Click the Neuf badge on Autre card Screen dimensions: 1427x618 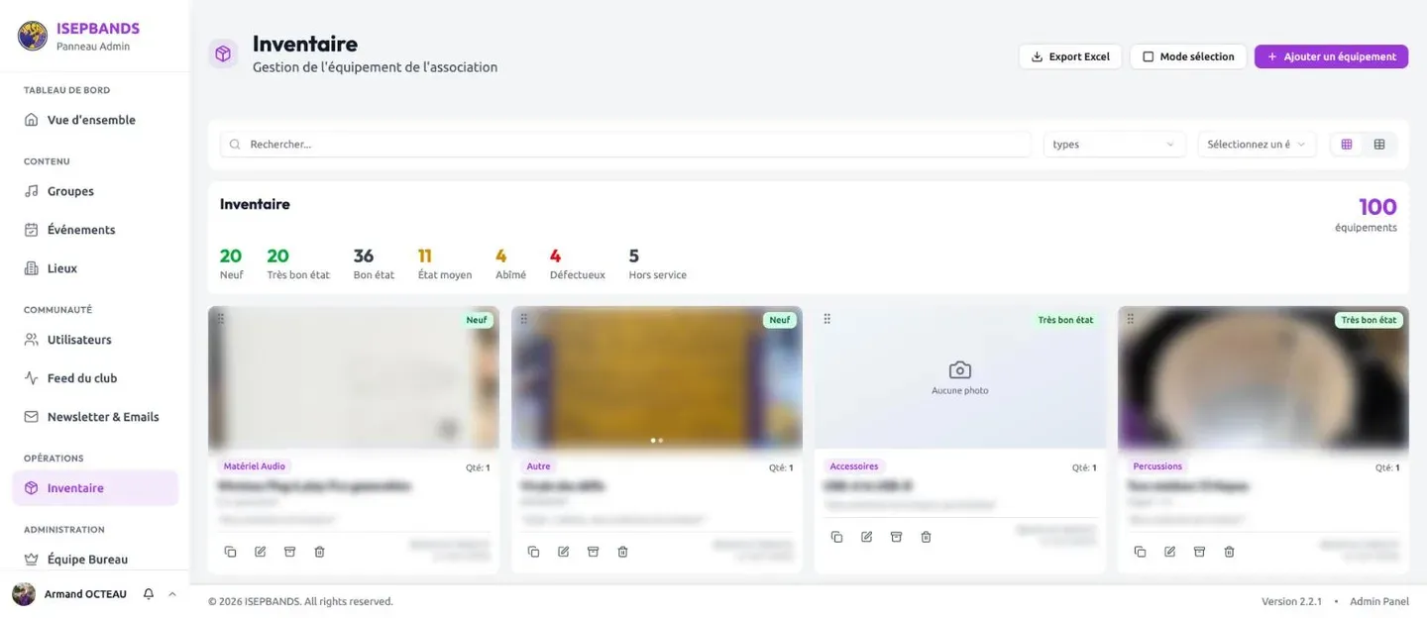coord(780,320)
